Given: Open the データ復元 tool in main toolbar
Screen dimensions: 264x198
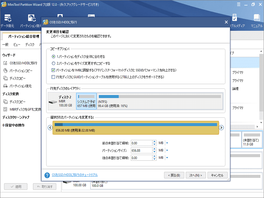Looking at the screenshot, I should pos(8,20).
